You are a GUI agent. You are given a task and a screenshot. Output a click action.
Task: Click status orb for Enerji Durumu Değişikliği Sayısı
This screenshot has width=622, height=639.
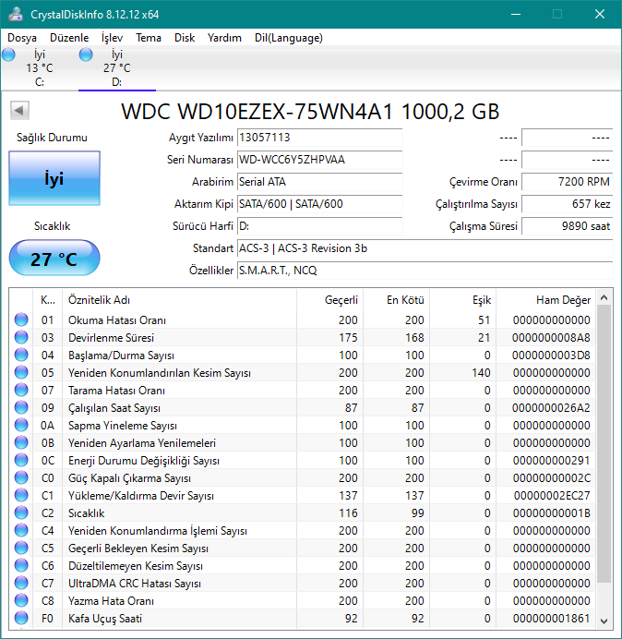[21, 460]
